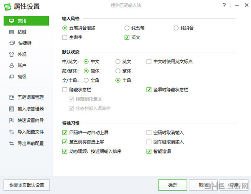Open the 常用 settings tab
This screenshot has width=251, height=194.
(26, 21)
